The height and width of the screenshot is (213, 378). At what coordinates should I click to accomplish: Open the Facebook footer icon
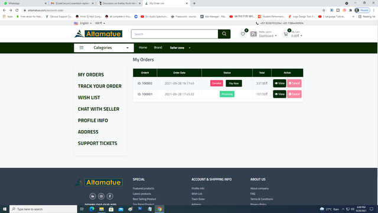tap(110, 196)
